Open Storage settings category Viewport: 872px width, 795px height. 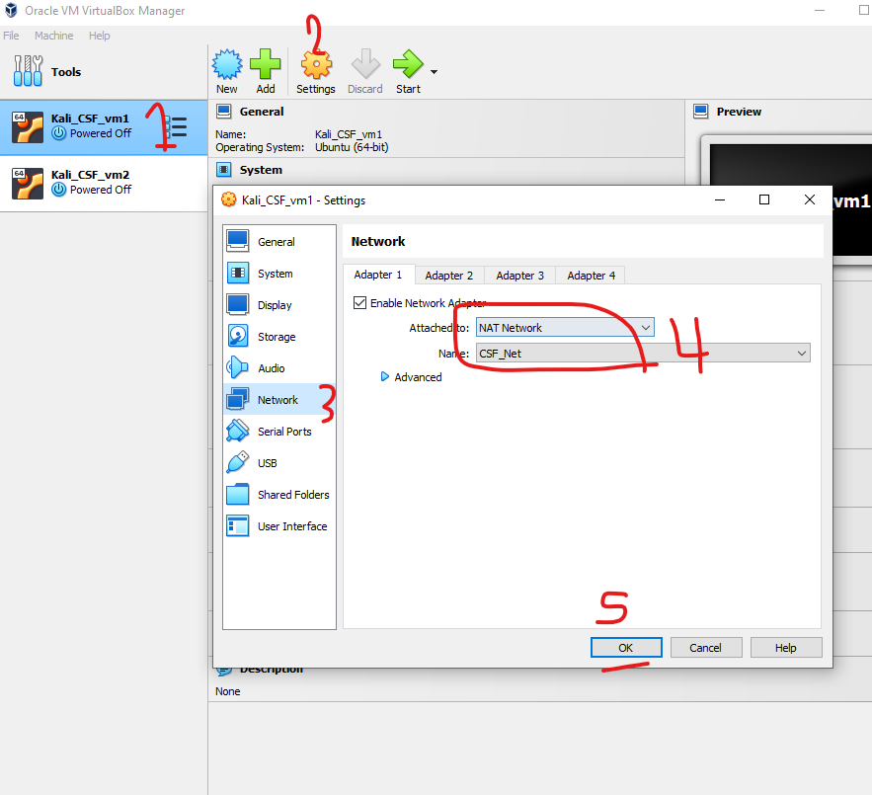point(279,337)
